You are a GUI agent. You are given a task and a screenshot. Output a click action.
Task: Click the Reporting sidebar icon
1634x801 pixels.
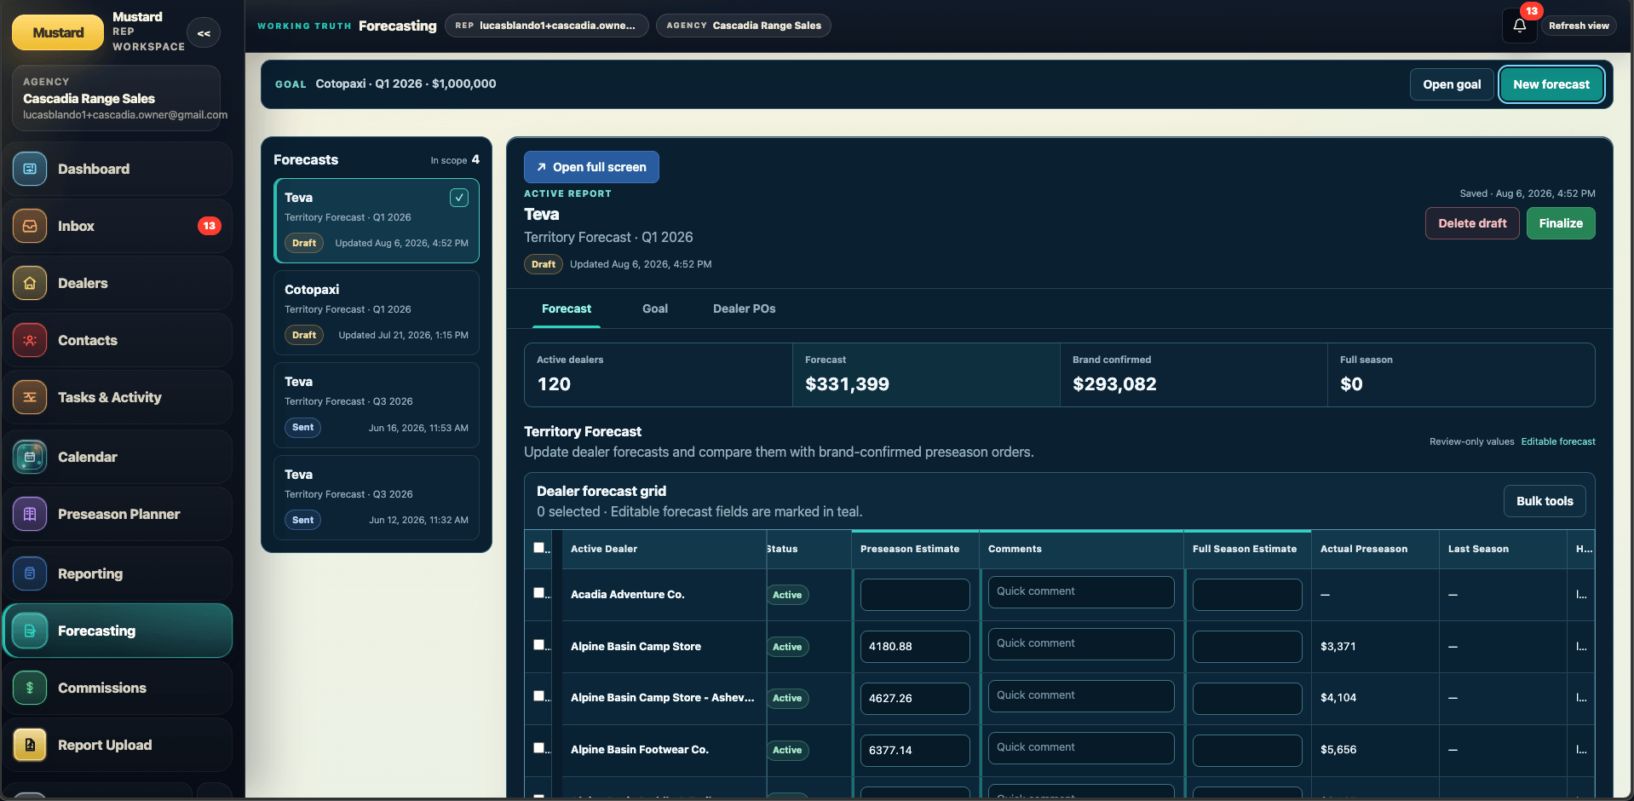click(30, 573)
